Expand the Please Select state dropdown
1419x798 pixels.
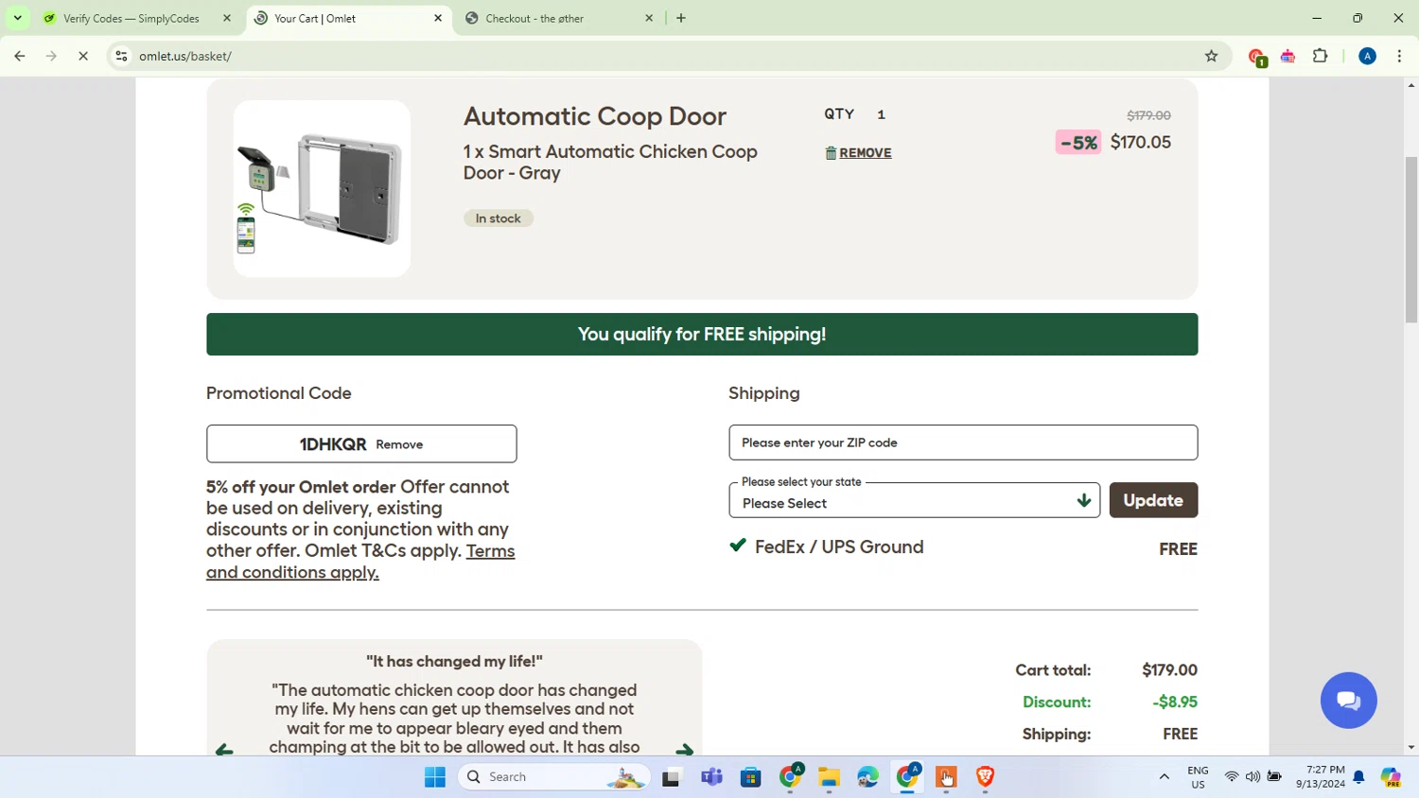914,501
